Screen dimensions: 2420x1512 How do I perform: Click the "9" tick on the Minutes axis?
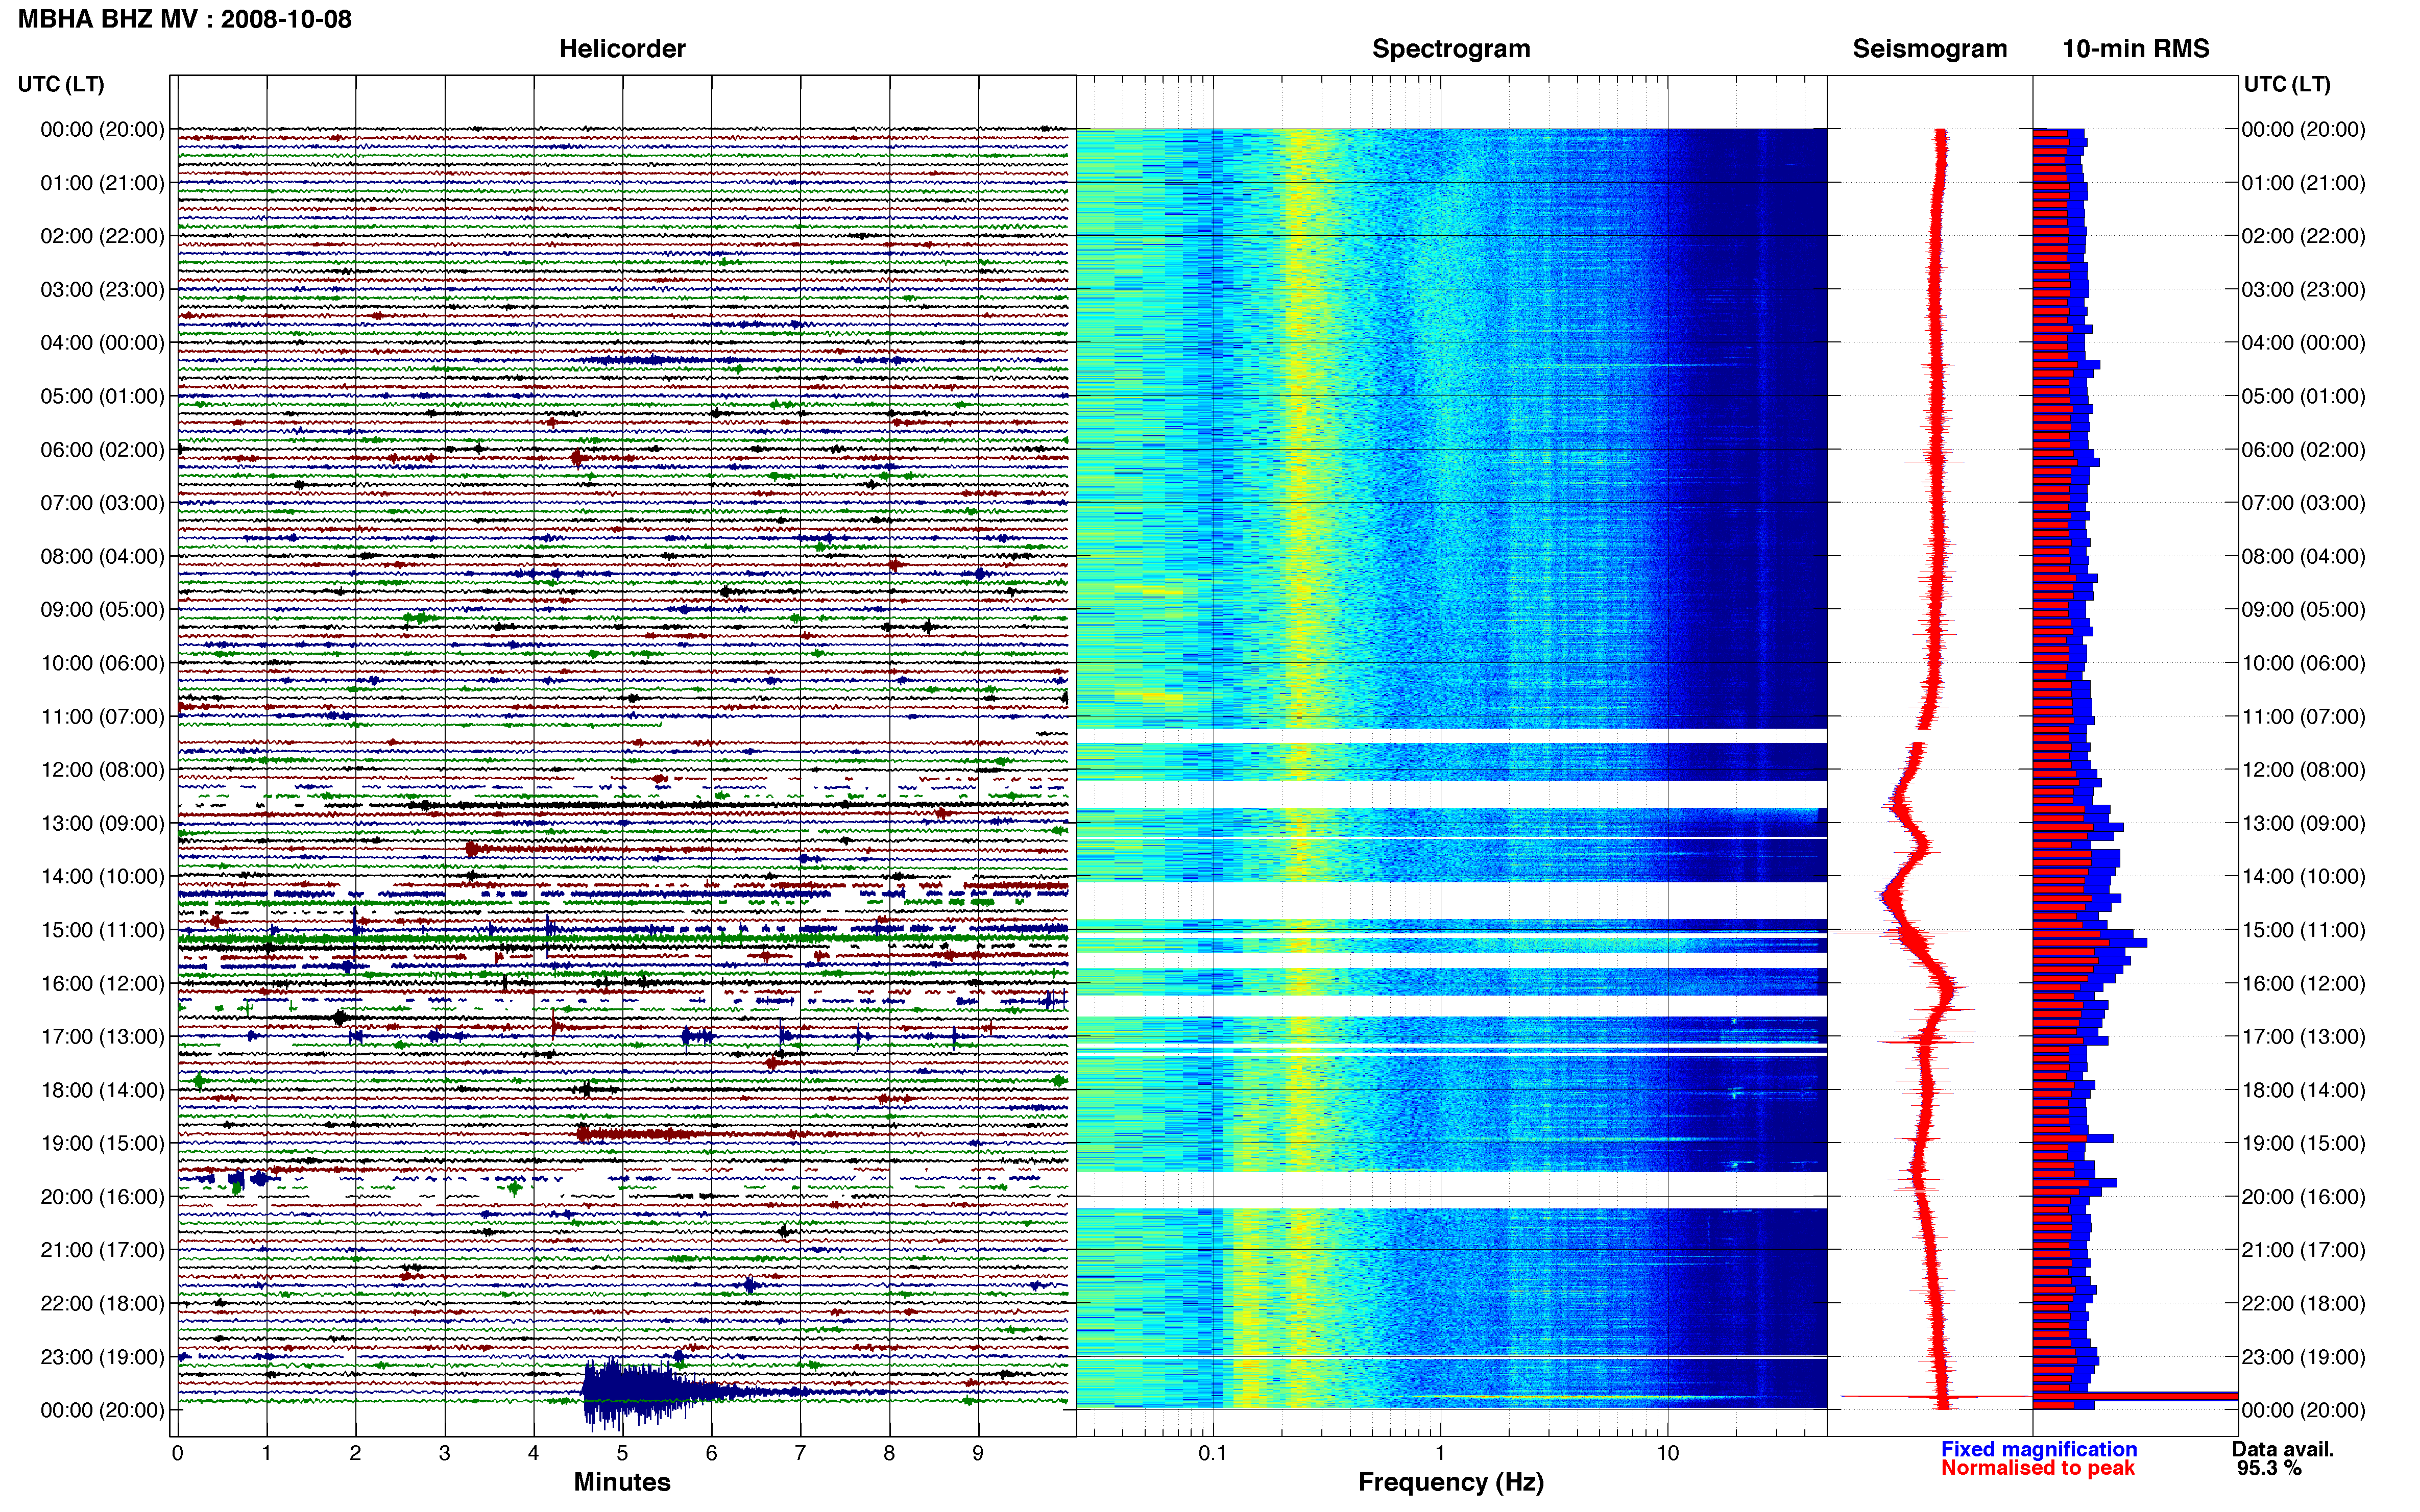tap(978, 1453)
